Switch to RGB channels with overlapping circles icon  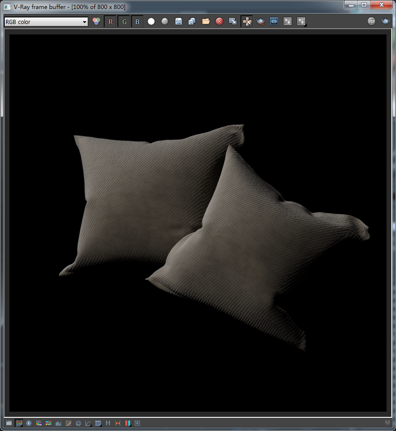coord(96,21)
